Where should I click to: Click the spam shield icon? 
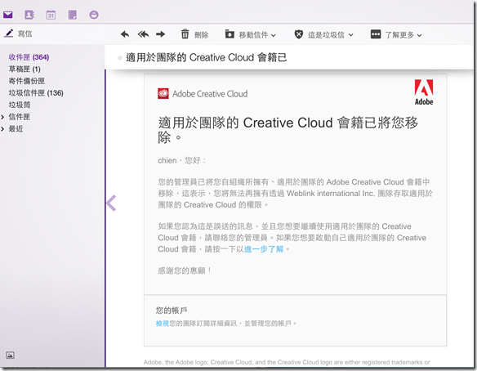click(299, 34)
